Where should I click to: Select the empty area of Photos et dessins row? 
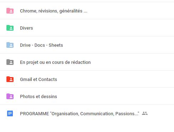tap(115, 96)
